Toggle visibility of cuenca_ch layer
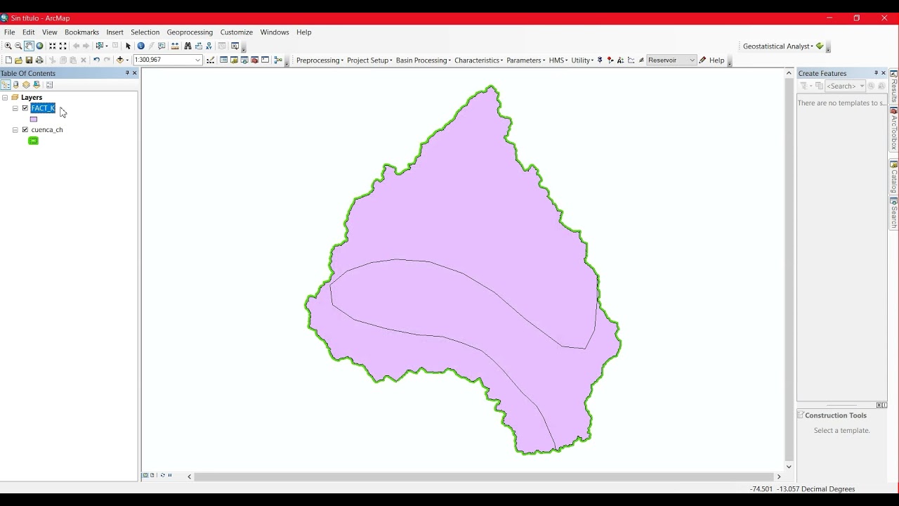 click(25, 130)
